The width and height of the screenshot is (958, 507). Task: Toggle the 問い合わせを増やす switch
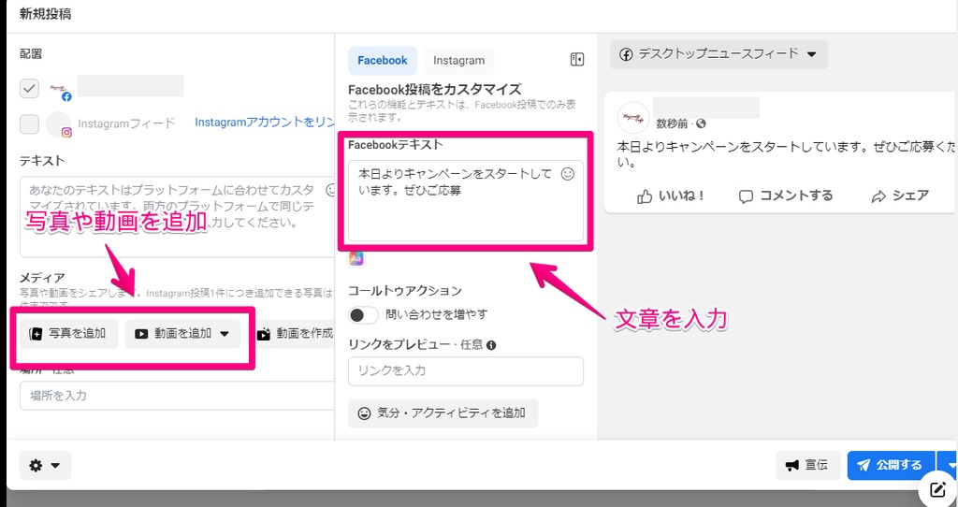point(364,315)
